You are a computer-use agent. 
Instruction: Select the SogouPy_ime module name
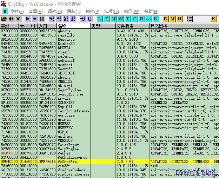pos(69,90)
